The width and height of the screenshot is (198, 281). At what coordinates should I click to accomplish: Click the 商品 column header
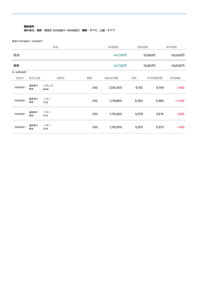pyautogui.click(x=55, y=47)
